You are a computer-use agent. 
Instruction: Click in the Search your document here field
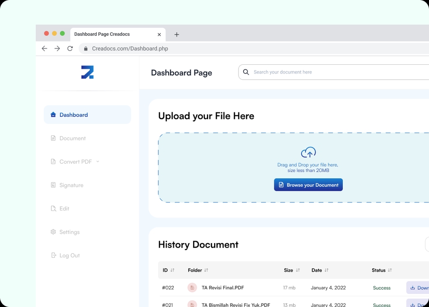point(334,72)
